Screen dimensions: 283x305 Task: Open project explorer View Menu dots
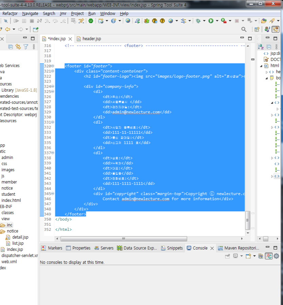(x=34, y=47)
